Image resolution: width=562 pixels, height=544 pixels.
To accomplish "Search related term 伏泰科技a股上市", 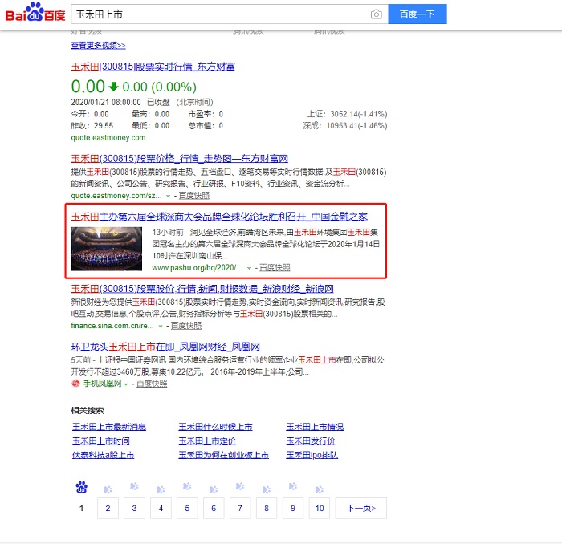I will tap(104, 455).
